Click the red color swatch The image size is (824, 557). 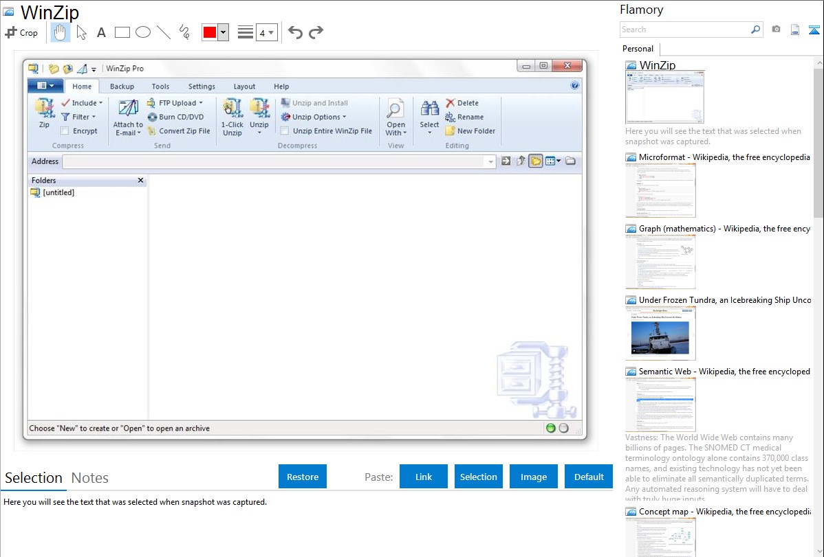tap(209, 32)
